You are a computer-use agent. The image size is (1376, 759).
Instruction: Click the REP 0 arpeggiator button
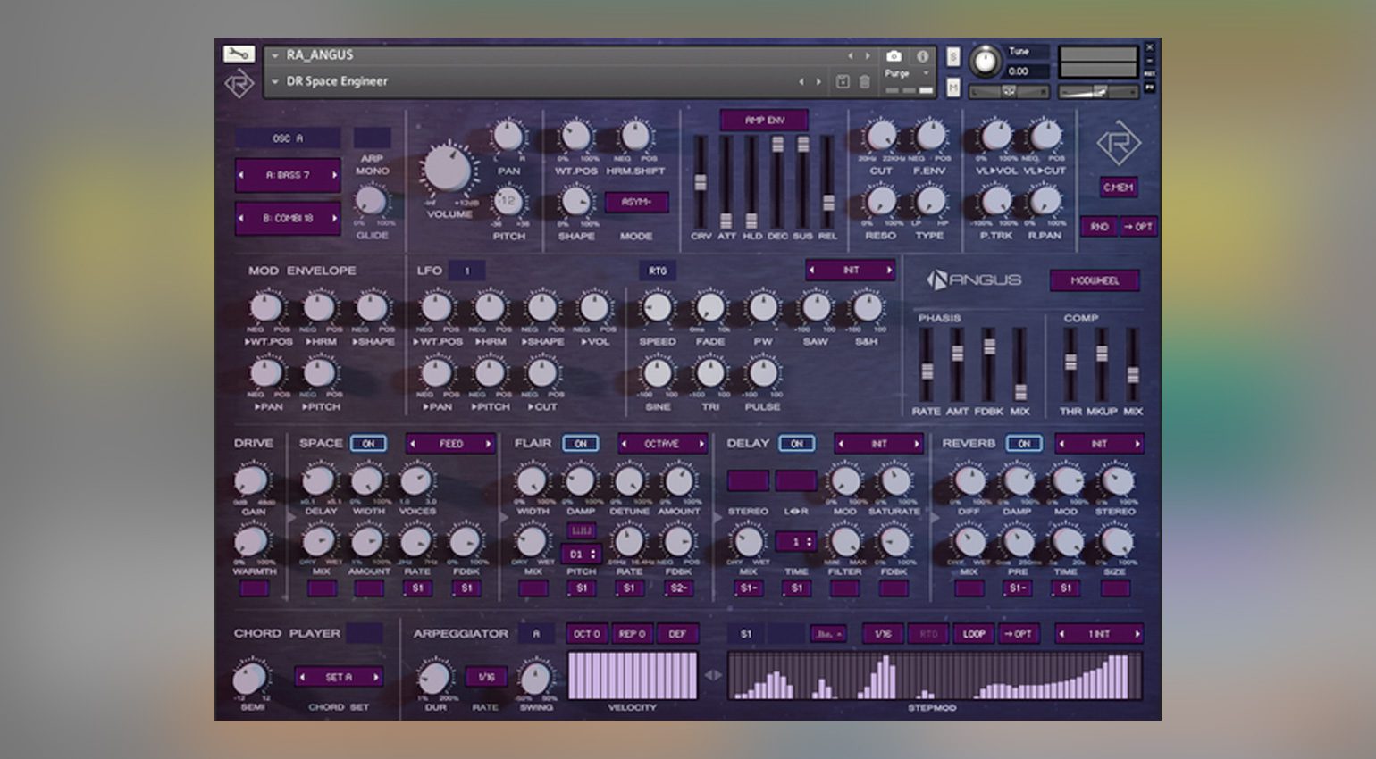(632, 634)
